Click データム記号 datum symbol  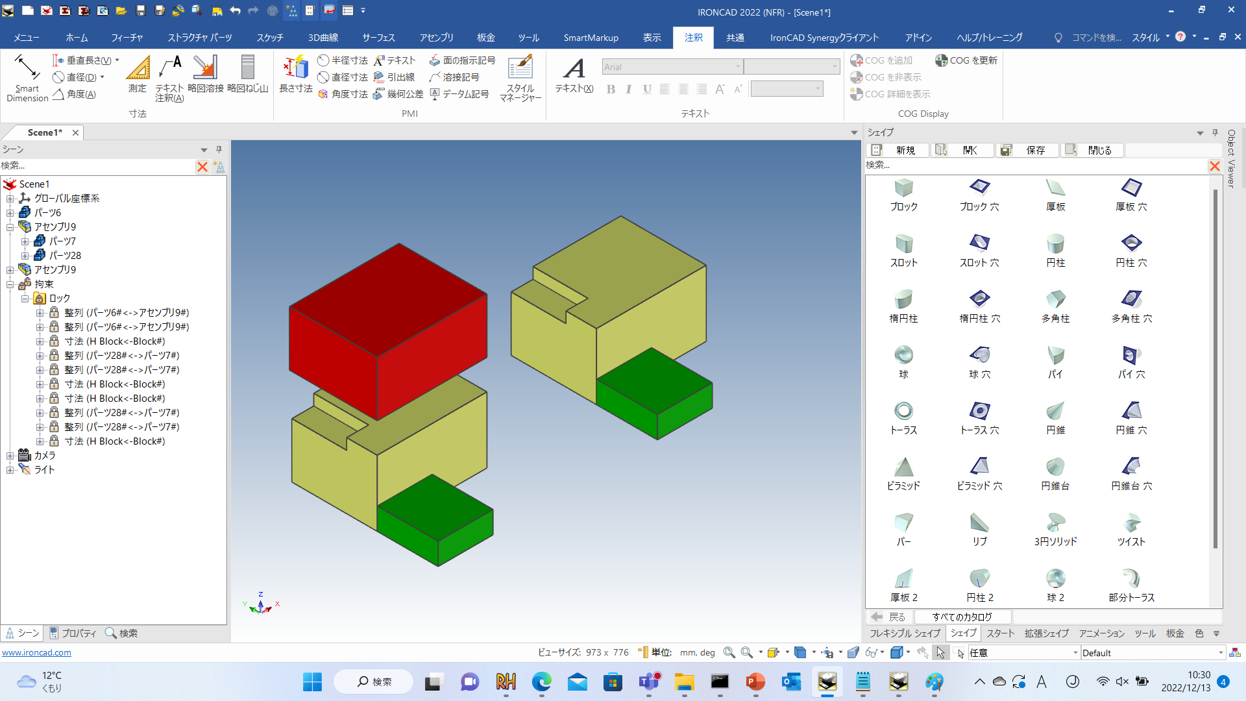[x=459, y=94]
